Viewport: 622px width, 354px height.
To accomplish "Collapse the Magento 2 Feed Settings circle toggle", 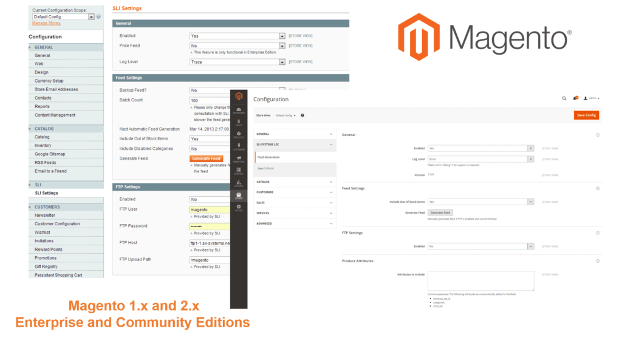I will click(598, 189).
